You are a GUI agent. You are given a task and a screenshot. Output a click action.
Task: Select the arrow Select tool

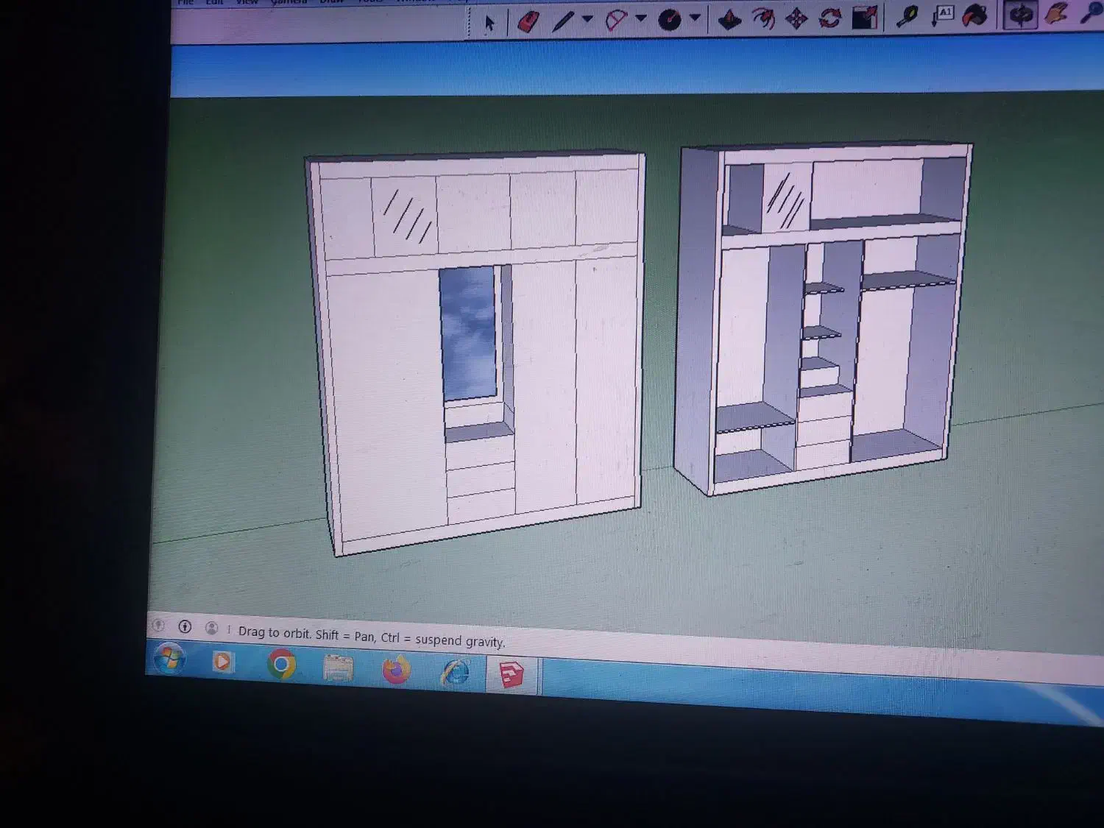pos(489,23)
